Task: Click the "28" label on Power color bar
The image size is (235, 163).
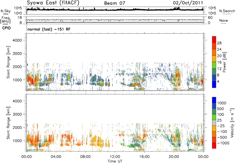Action: pos(219,43)
